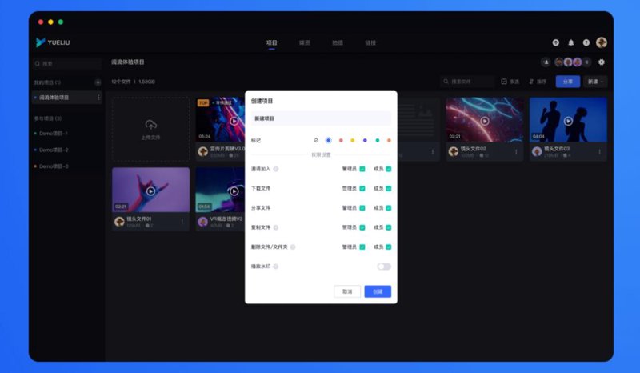Image resolution: width=640 pixels, height=373 pixels.
Task: Click the upload cloud icon (上传文件)
Action: pyautogui.click(x=150, y=125)
